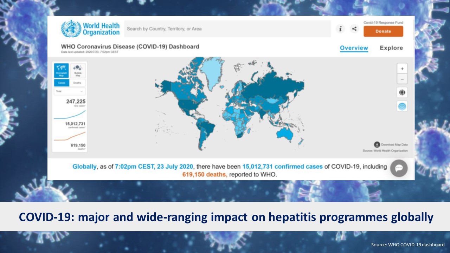Click the 247,225 new cases figure
450x253 pixels.
[x=76, y=102]
